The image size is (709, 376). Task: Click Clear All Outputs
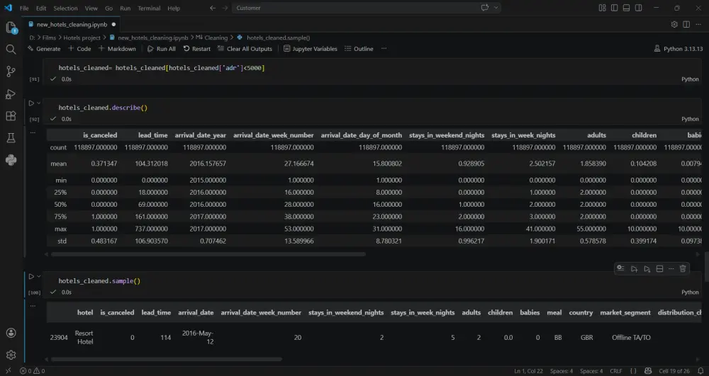point(245,49)
